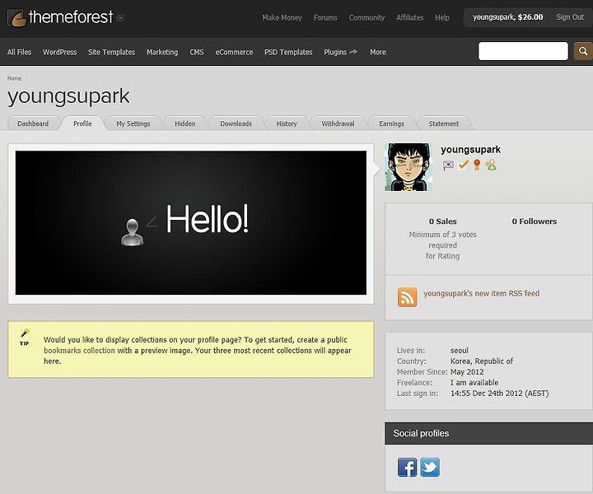The width and height of the screenshot is (593, 494).
Task: Switch to the History tab
Action: 287,123
